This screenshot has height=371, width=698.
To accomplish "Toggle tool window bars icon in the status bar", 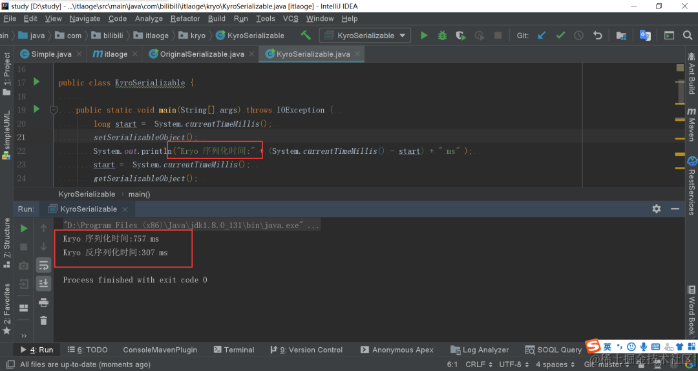I will (10, 365).
